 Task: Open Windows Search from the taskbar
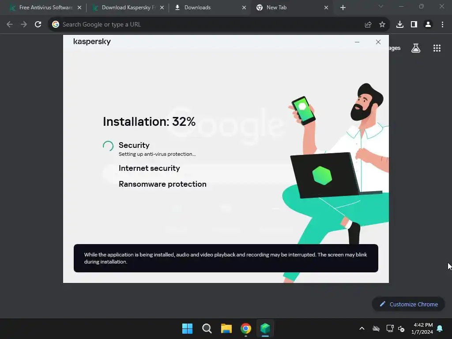[207, 328]
